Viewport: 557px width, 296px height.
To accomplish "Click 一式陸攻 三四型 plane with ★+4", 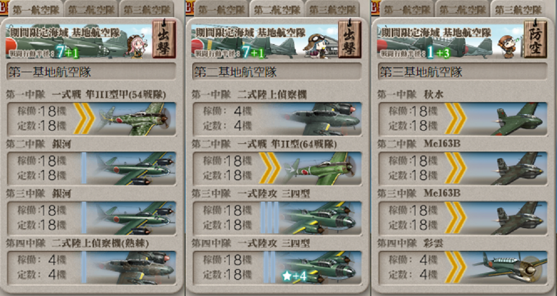I will point(320,268).
